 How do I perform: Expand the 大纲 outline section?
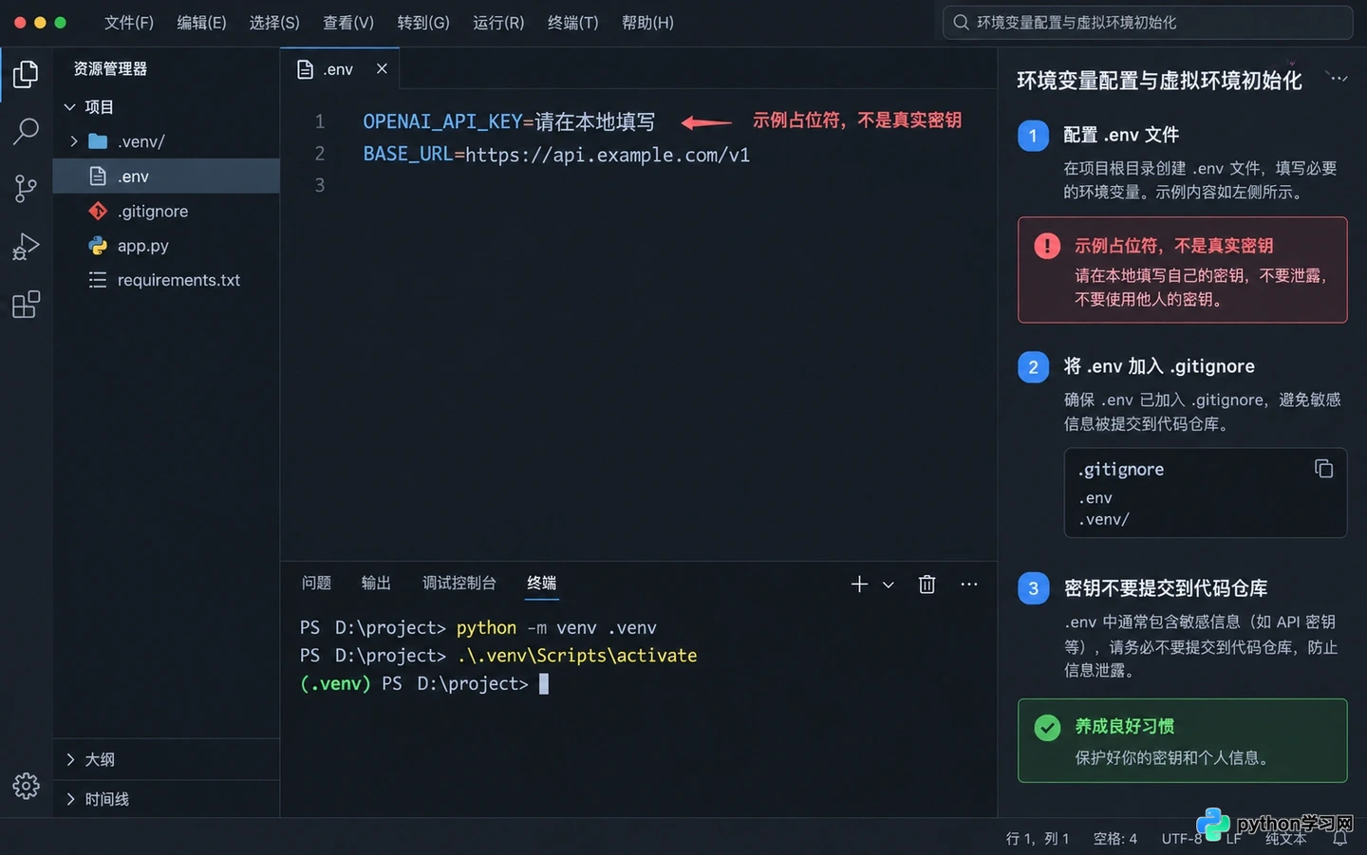[70, 759]
